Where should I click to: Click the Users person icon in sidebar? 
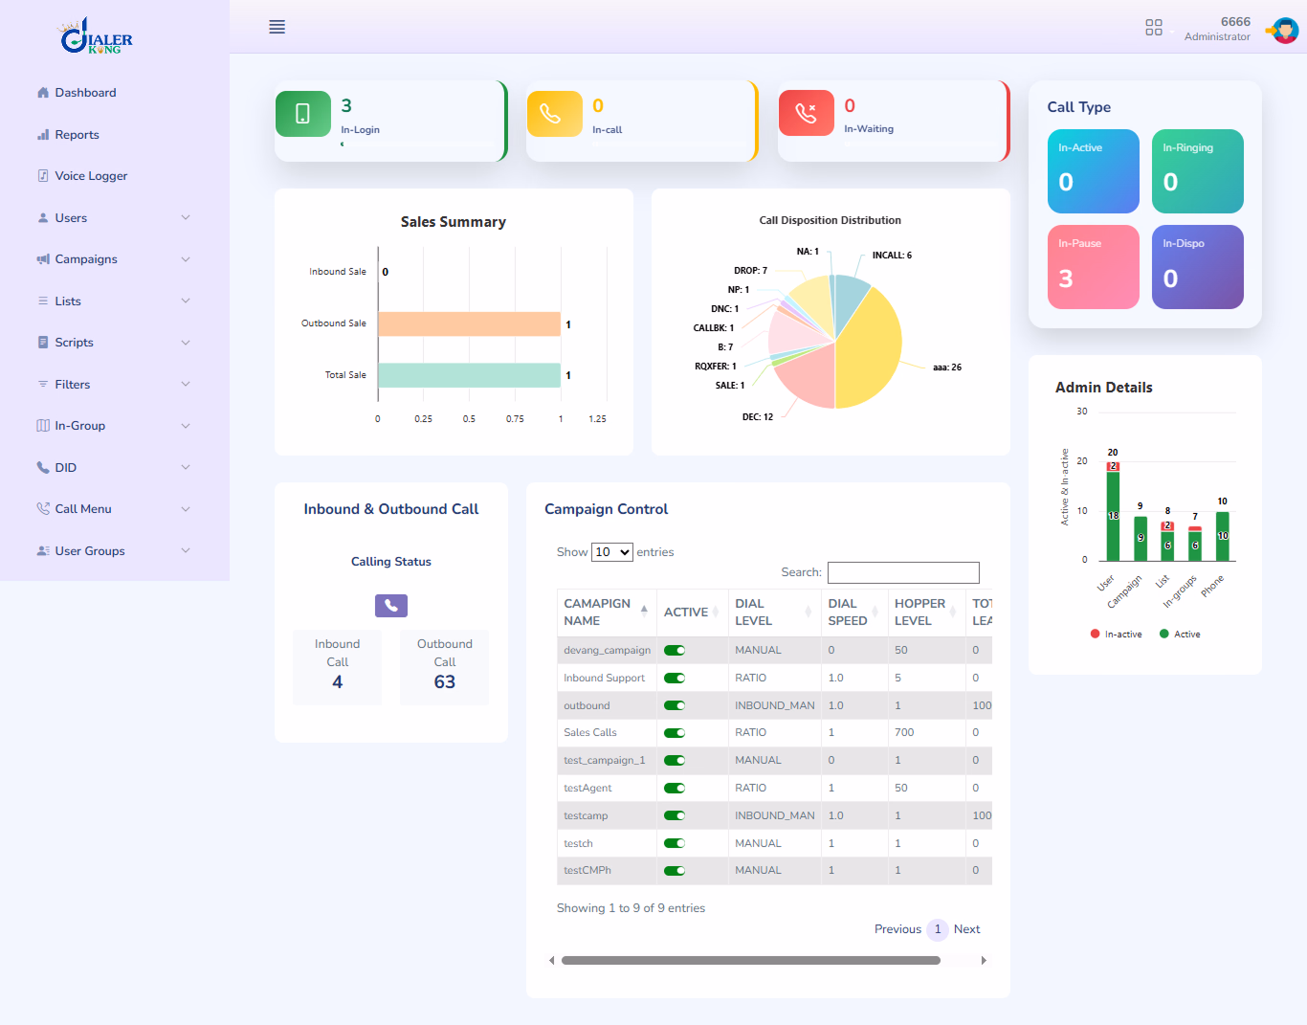coord(43,218)
